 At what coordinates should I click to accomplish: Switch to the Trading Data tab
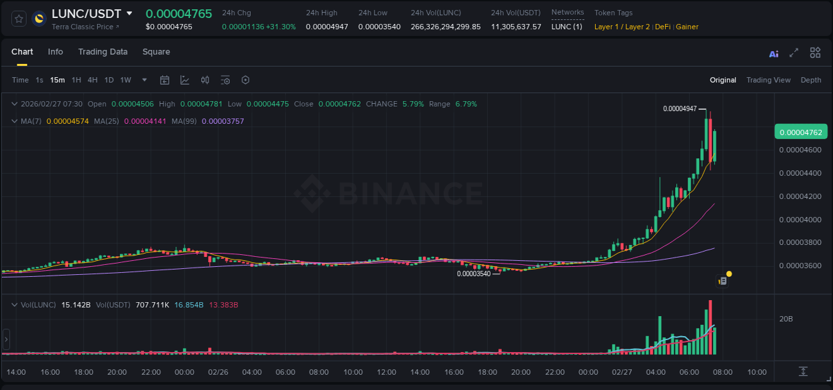103,52
